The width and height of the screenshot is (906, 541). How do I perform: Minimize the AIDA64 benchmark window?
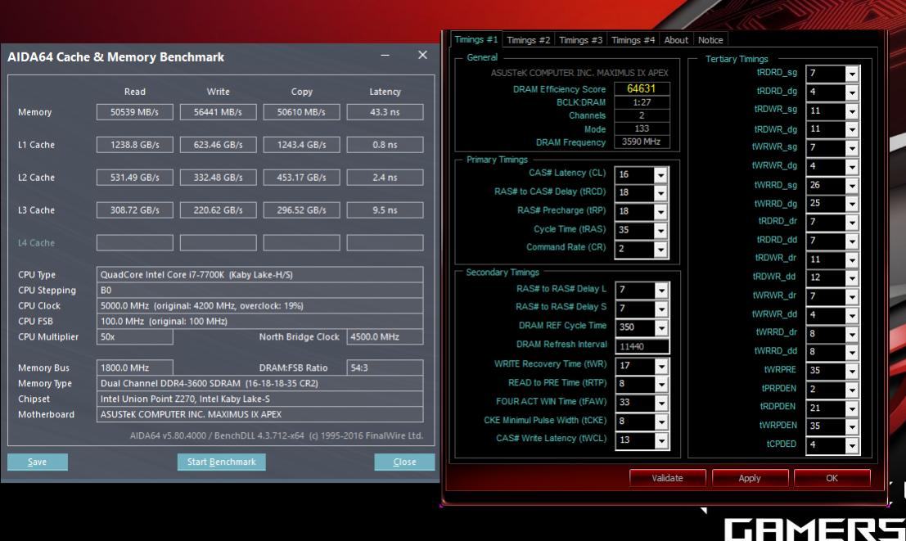(385, 55)
